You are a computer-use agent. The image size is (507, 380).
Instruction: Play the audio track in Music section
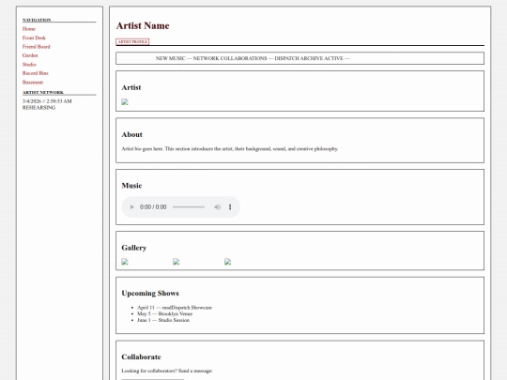pyautogui.click(x=131, y=206)
